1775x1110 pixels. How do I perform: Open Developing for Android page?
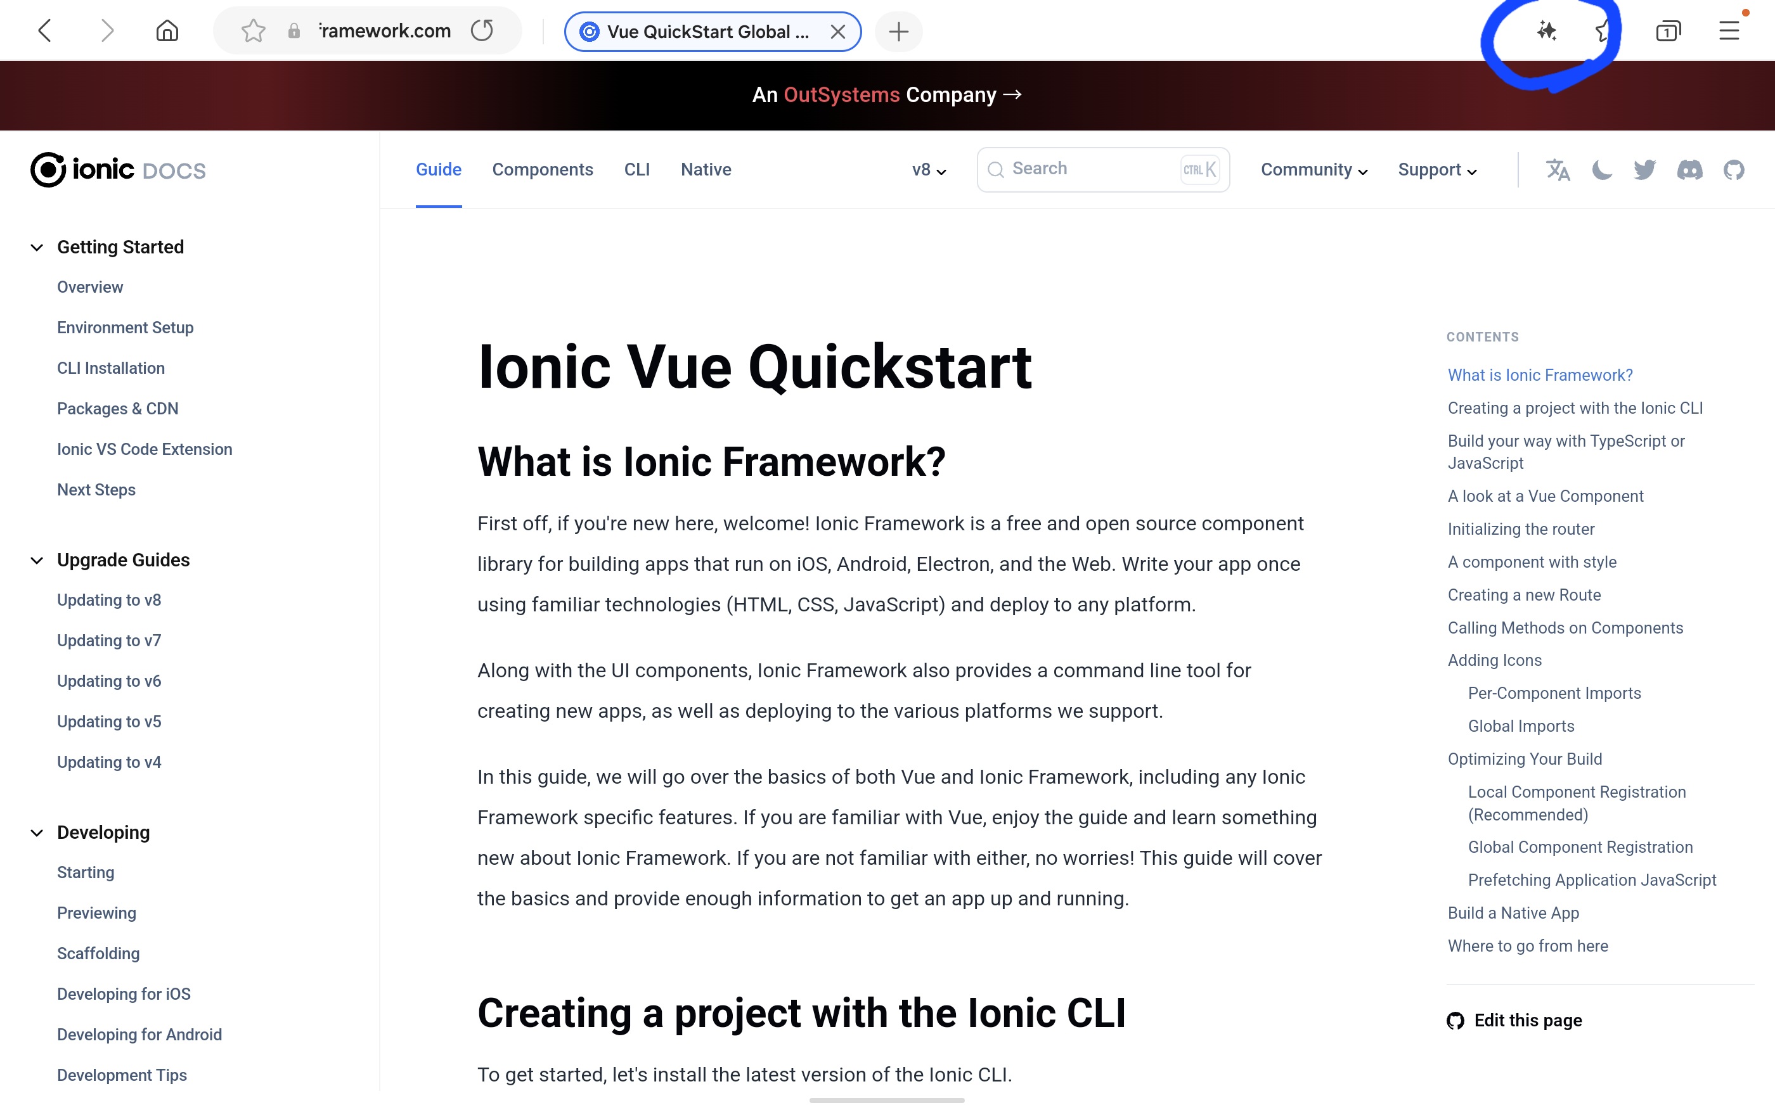tap(139, 1035)
